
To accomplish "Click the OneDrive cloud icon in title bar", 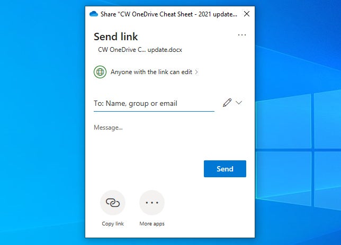I will 94,14.
